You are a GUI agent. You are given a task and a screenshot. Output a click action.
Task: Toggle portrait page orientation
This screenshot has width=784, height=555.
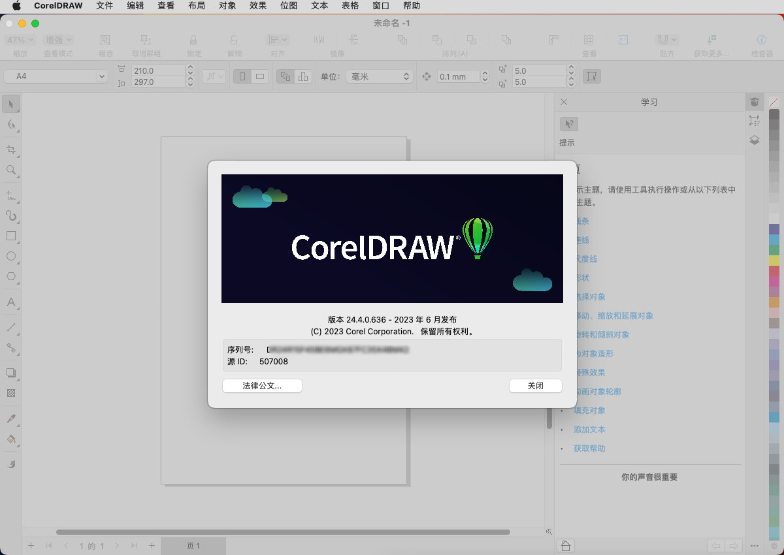click(x=242, y=76)
